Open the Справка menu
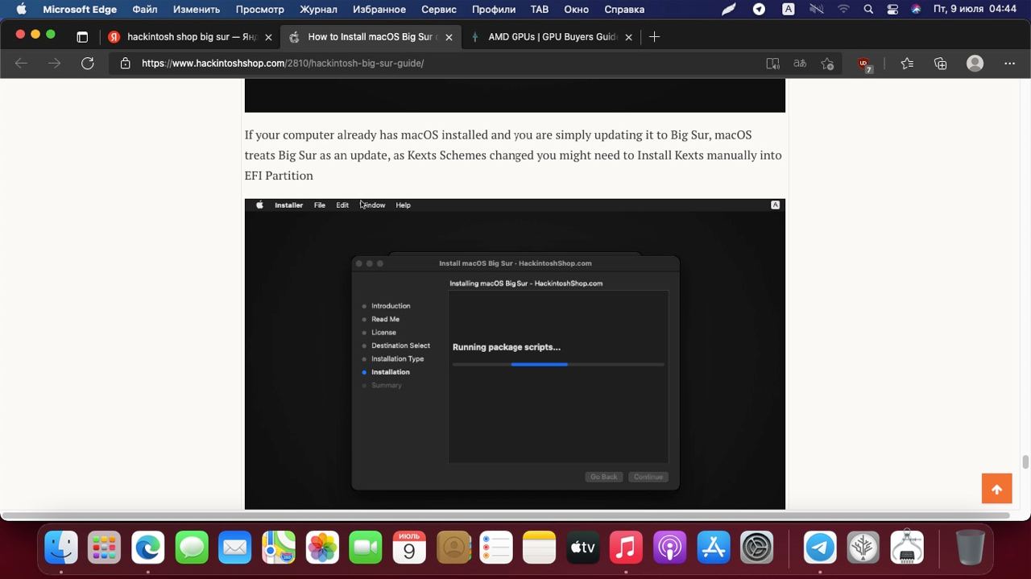This screenshot has width=1031, height=579. point(624,9)
